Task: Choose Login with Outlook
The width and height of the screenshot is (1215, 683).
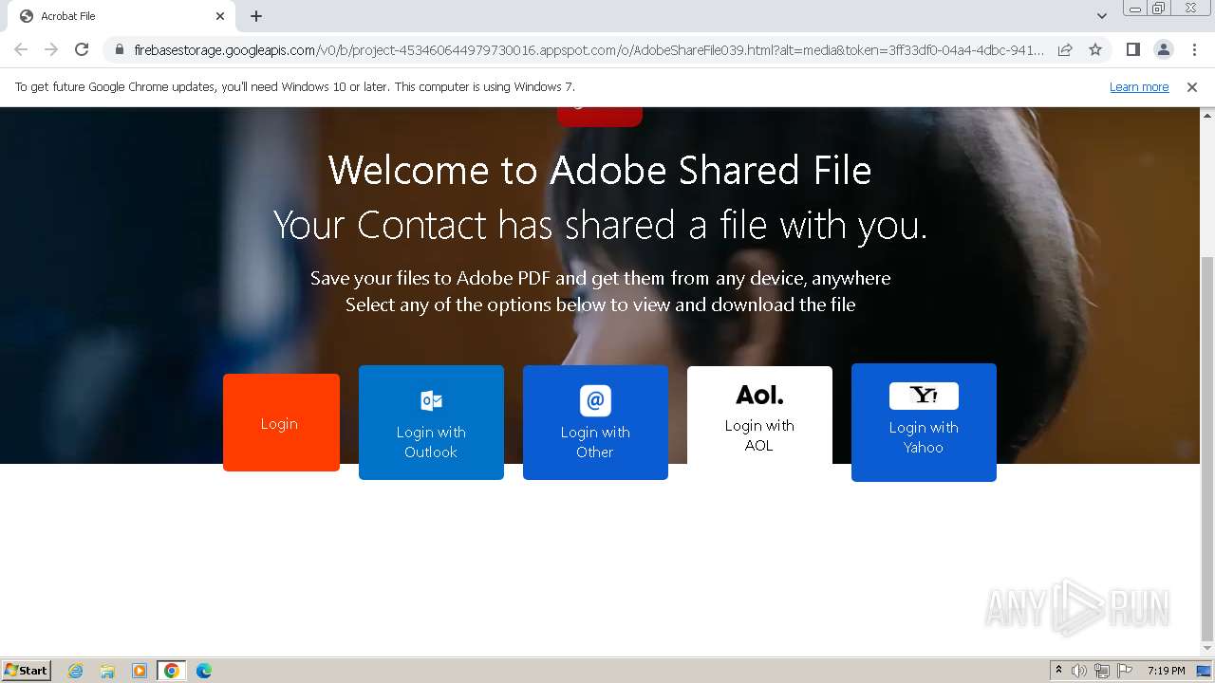Action: 431,422
